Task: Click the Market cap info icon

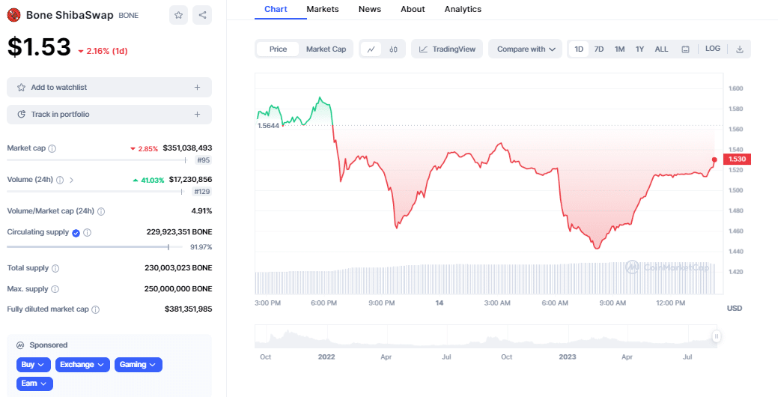Action: (x=52, y=148)
